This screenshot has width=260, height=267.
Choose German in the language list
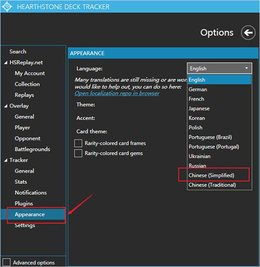pos(198,90)
